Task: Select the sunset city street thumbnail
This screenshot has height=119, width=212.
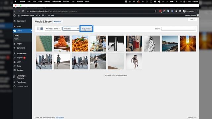Action: (188, 43)
